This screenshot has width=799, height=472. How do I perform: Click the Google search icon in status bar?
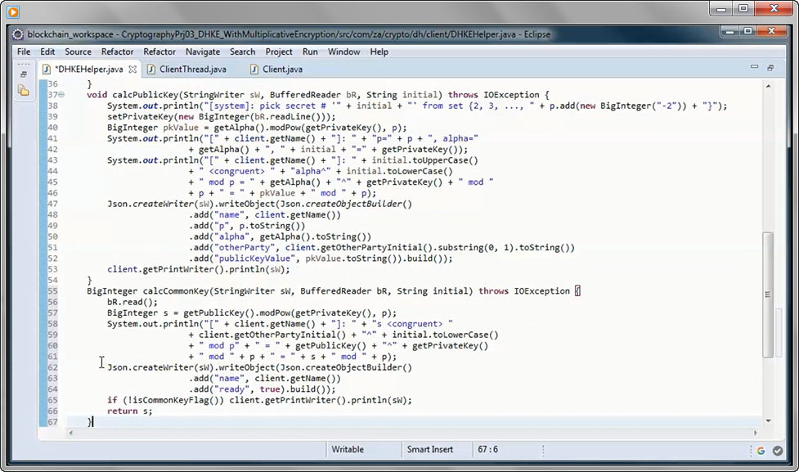[761, 451]
